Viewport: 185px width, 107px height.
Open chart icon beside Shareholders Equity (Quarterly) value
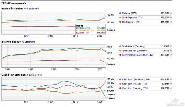[171, 55]
